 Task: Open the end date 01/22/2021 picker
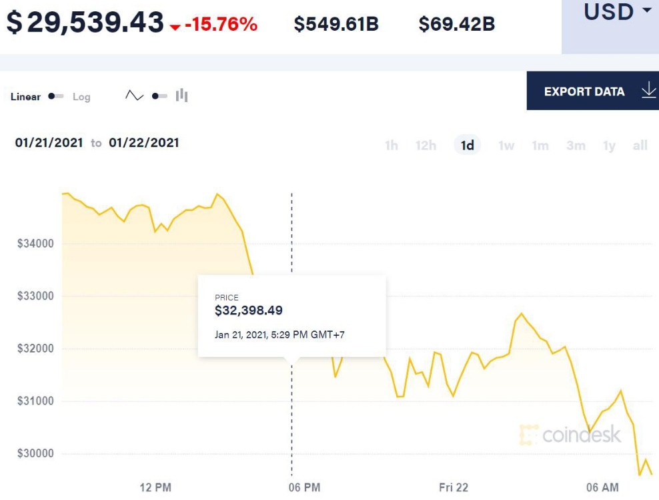(143, 142)
